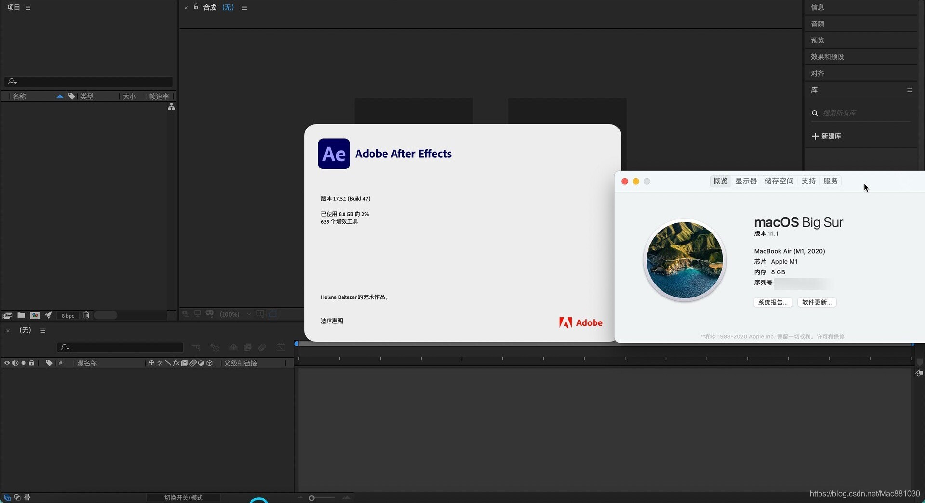Image resolution: width=925 pixels, height=503 pixels.
Task: Close the composition viewer tab
Action: point(186,8)
